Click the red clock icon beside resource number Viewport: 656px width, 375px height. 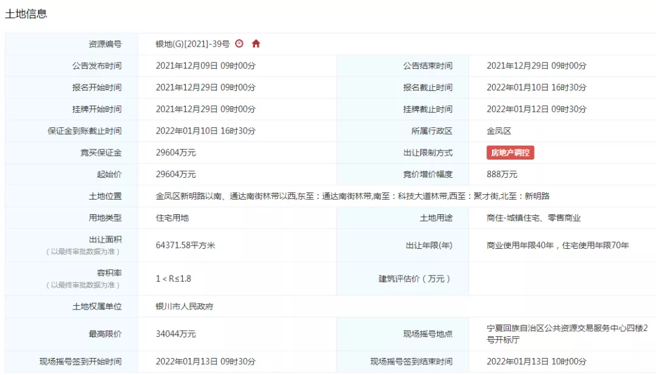pyautogui.click(x=239, y=44)
